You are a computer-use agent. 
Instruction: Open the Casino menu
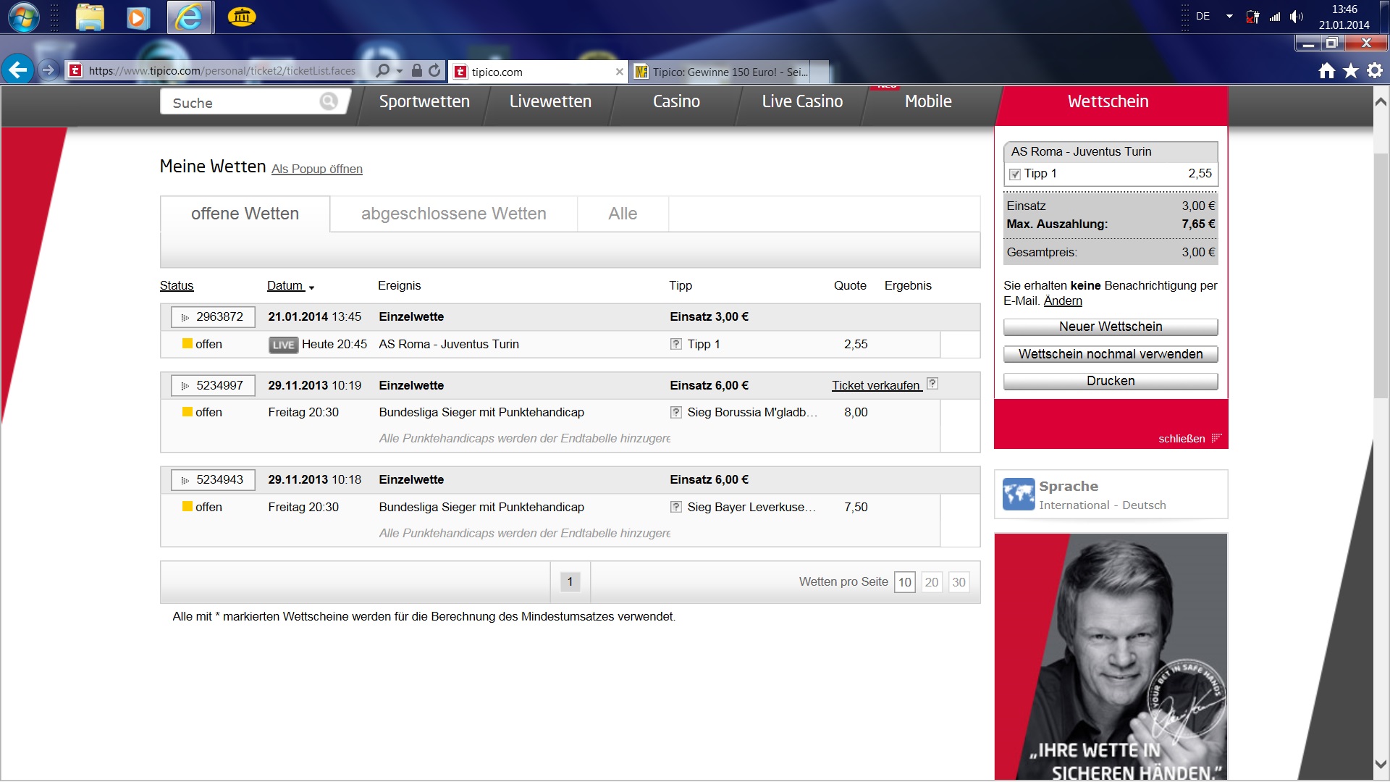(676, 101)
